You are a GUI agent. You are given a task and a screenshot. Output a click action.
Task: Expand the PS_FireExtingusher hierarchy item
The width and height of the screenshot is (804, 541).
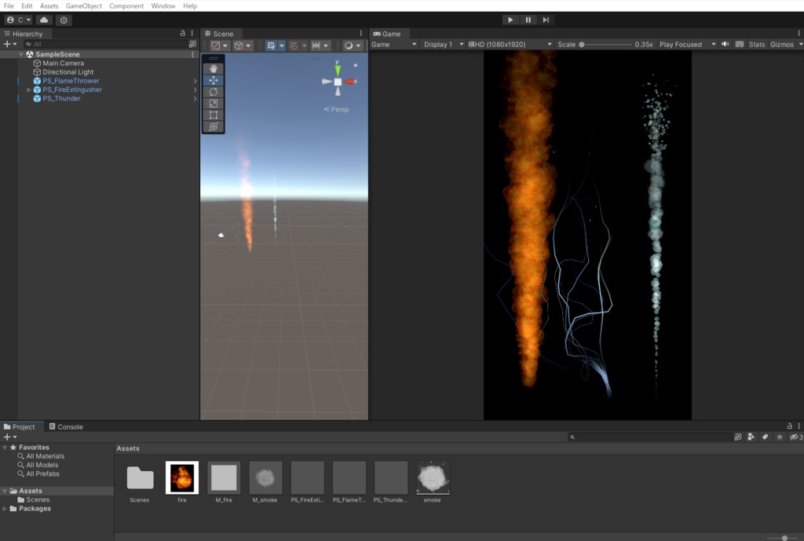pos(29,90)
